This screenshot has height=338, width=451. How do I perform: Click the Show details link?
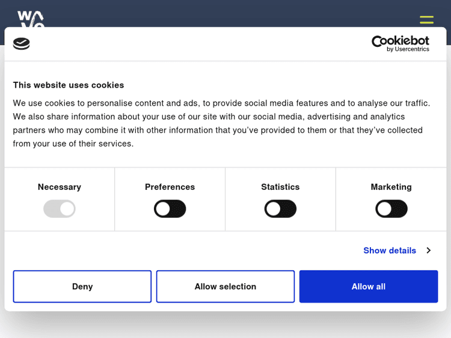(x=390, y=250)
